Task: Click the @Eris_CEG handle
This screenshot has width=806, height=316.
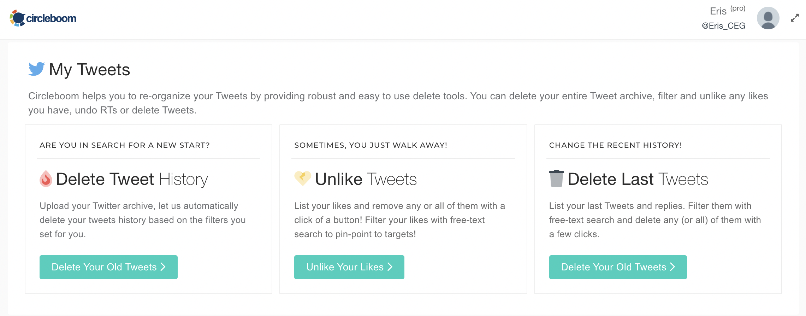Action: pos(723,26)
